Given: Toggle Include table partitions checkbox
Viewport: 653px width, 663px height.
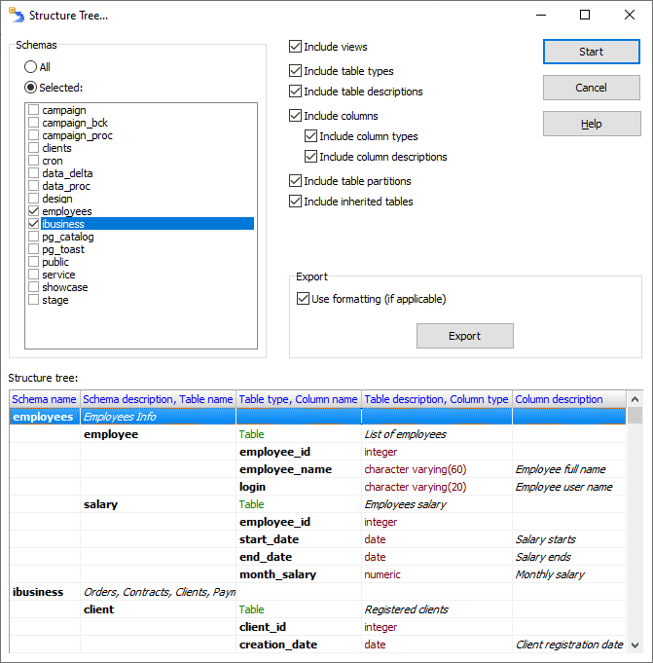Looking at the screenshot, I should [x=296, y=181].
